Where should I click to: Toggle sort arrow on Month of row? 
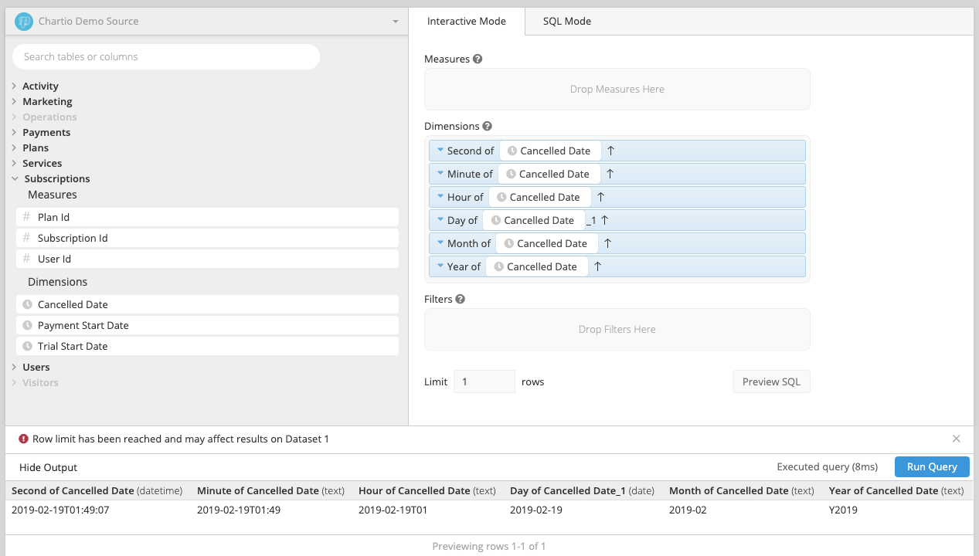607,243
